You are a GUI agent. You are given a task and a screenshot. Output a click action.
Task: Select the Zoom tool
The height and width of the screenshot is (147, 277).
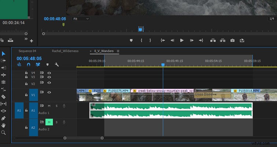point(3,133)
